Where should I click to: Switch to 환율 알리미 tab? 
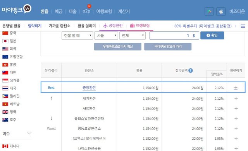coord(86,26)
